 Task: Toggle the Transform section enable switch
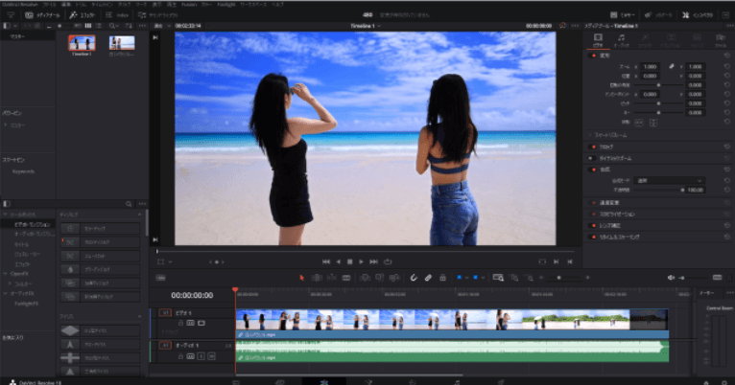[592, 55]
